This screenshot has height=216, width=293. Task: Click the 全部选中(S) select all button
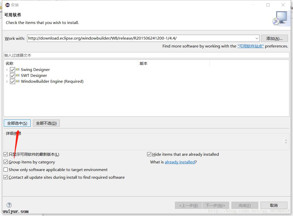point(17,123)
